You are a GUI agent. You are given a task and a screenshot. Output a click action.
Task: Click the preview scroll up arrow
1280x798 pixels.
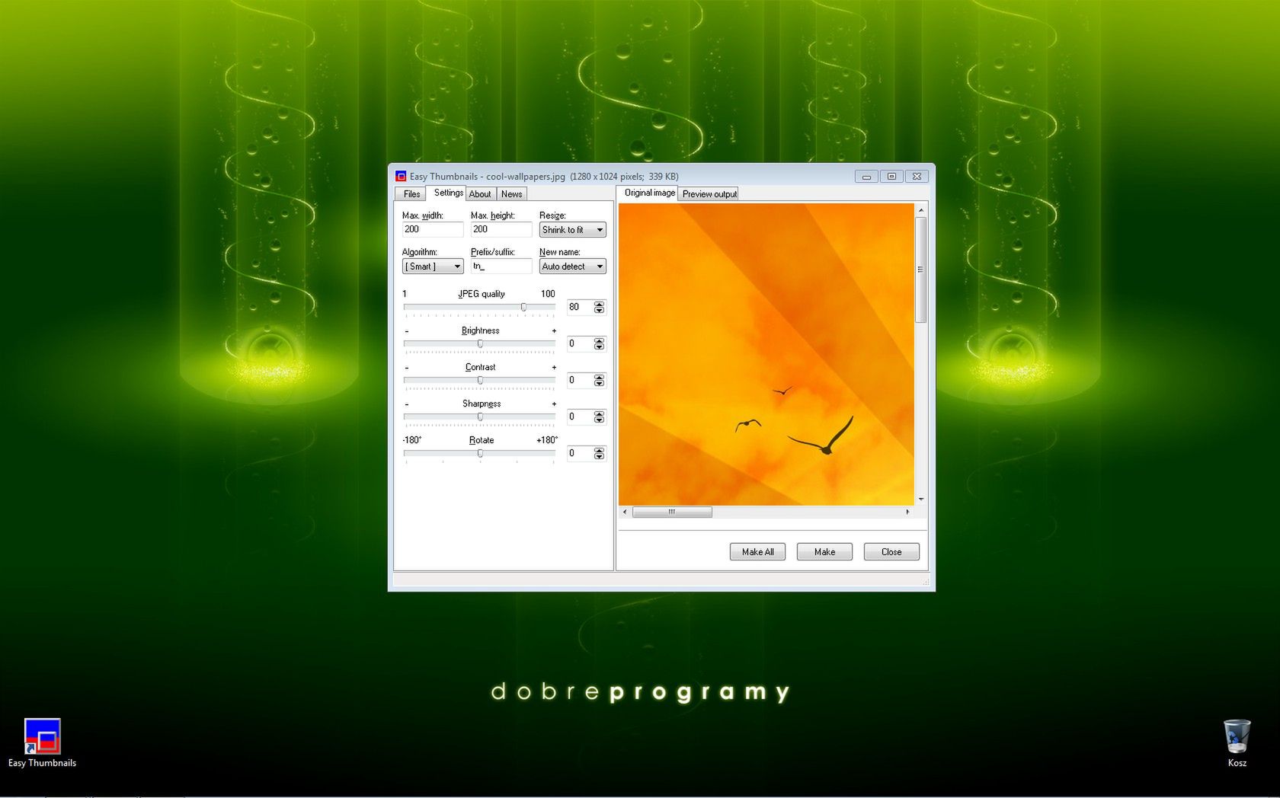[920, 209]
